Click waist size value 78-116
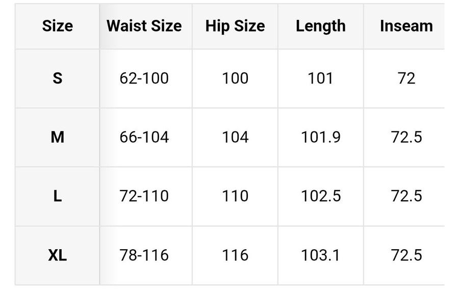459x292 pixels. tap(144, 255)
